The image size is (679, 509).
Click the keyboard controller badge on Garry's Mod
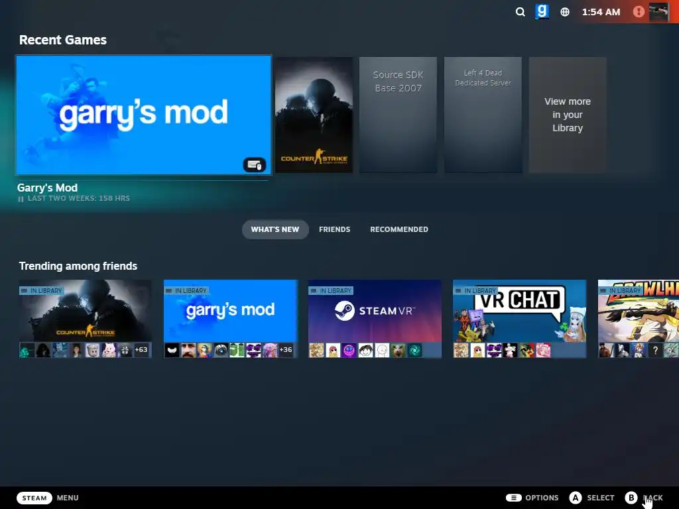pos(254,165)
